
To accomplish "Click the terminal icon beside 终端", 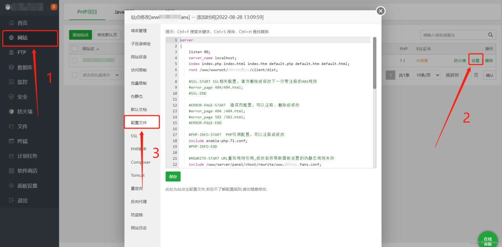I will (x=11, y=141).
